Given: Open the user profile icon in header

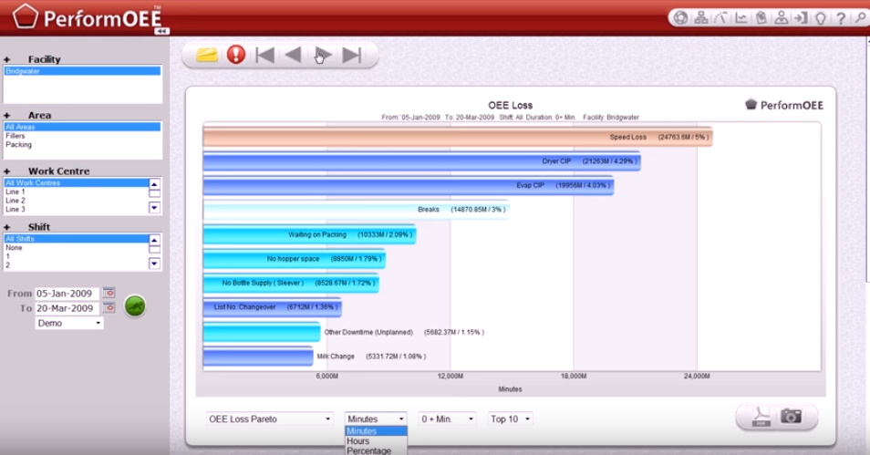Looking at the screenshot, I should [782, 17].
